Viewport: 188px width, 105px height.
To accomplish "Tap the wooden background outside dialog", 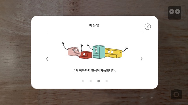I will [16, 52].
